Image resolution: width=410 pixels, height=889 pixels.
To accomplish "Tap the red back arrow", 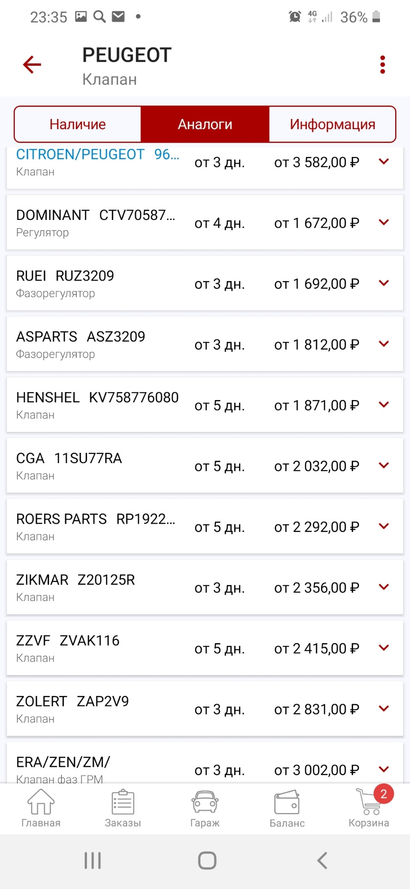I will pyautogui.click(x=32, y=65).
